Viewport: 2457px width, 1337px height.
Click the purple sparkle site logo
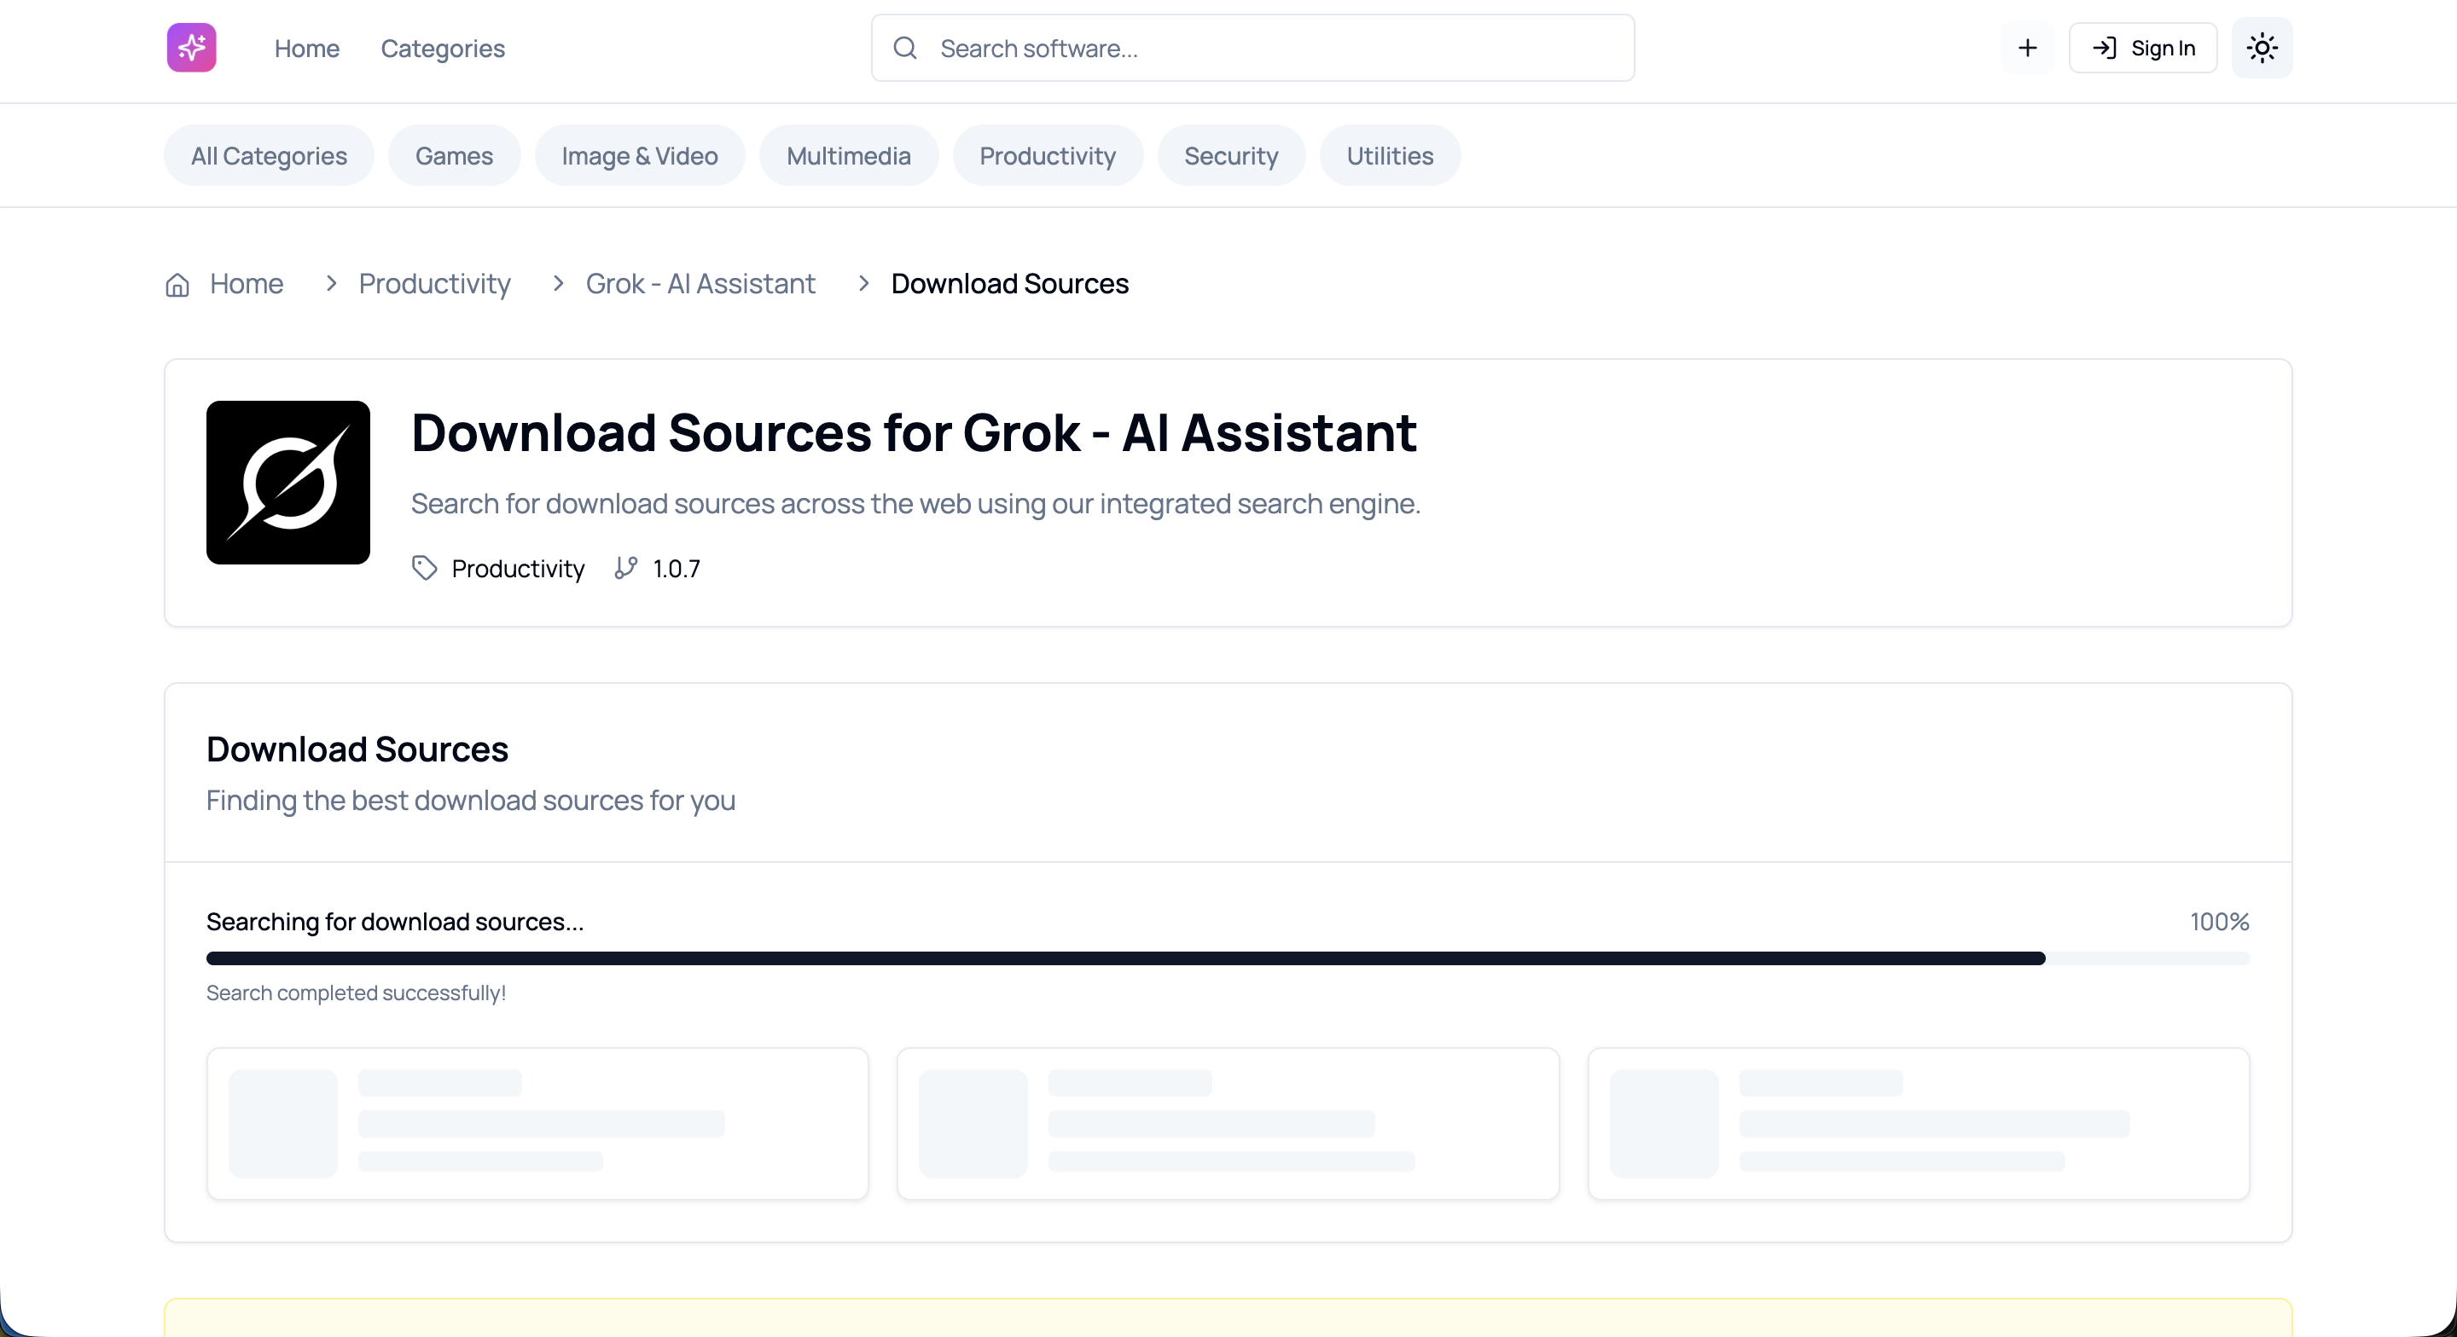click(192, 48)
